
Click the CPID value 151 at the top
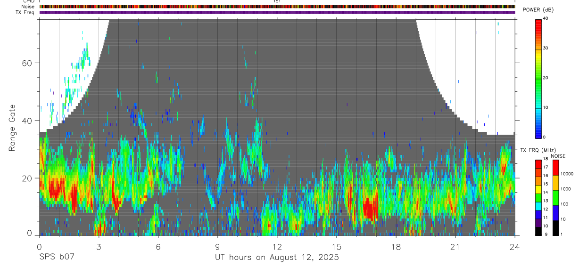[x=277, y=1]
